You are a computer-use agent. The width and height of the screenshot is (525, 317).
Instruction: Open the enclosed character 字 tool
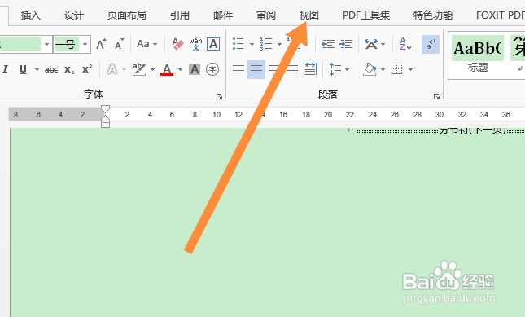[x=212, y=69]
